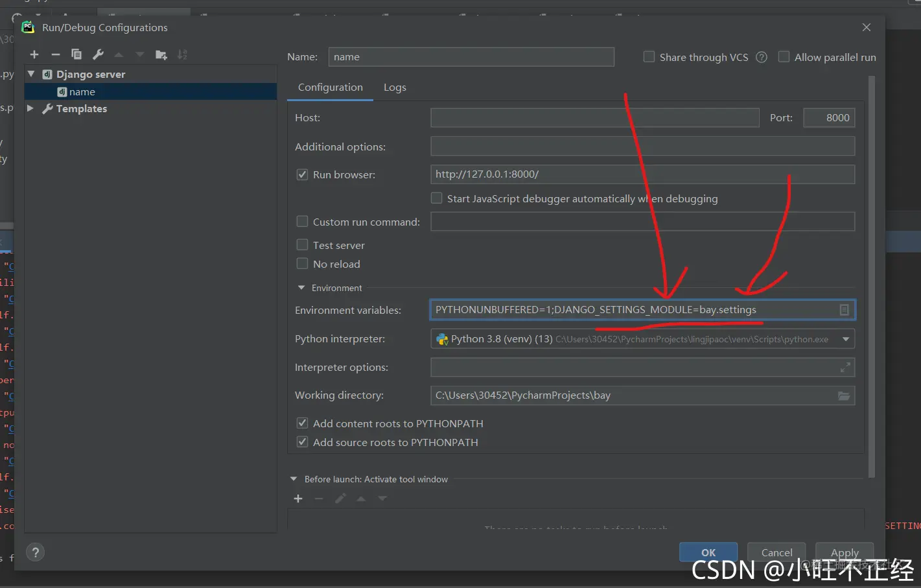921x588 pixels.
Task: Edit before launch task pencil
Action: click(x=340, y=499)
